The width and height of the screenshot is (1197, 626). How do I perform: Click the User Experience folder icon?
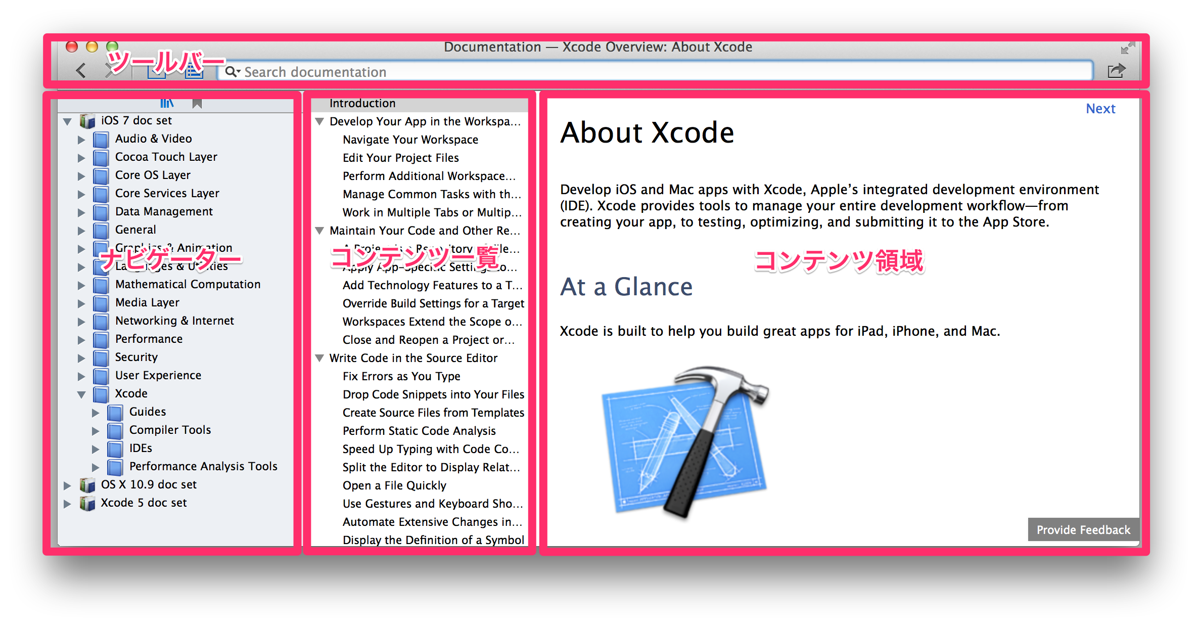point(101,376)
